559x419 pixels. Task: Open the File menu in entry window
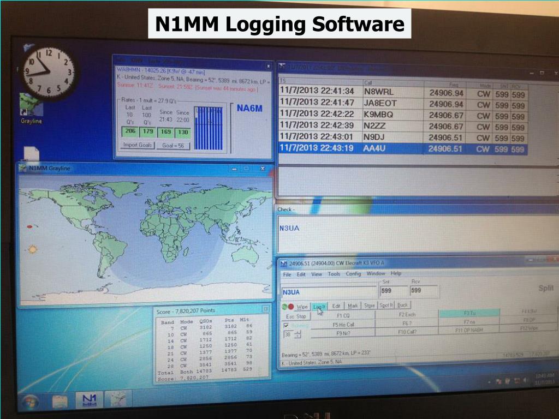(287, 274)
